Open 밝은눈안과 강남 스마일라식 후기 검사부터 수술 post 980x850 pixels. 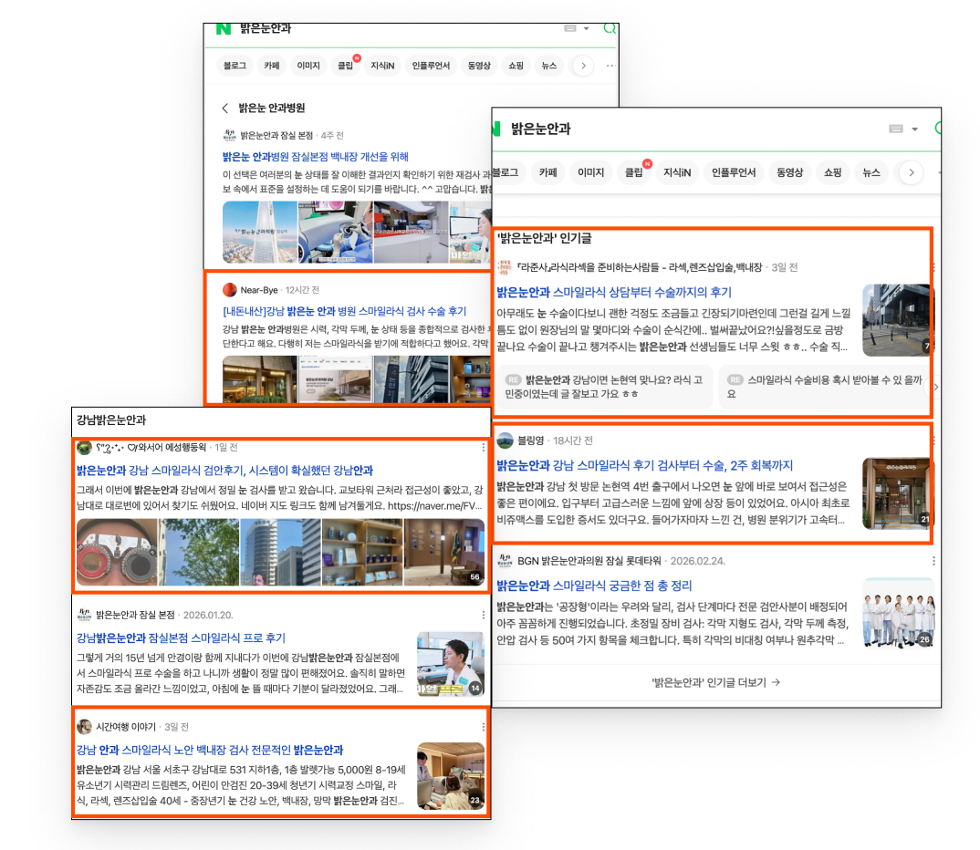(644, 465)
